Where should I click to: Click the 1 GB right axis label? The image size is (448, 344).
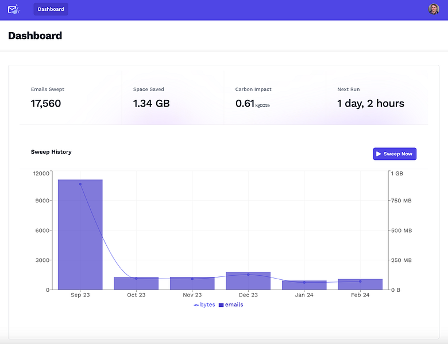[x=397, y=173]
